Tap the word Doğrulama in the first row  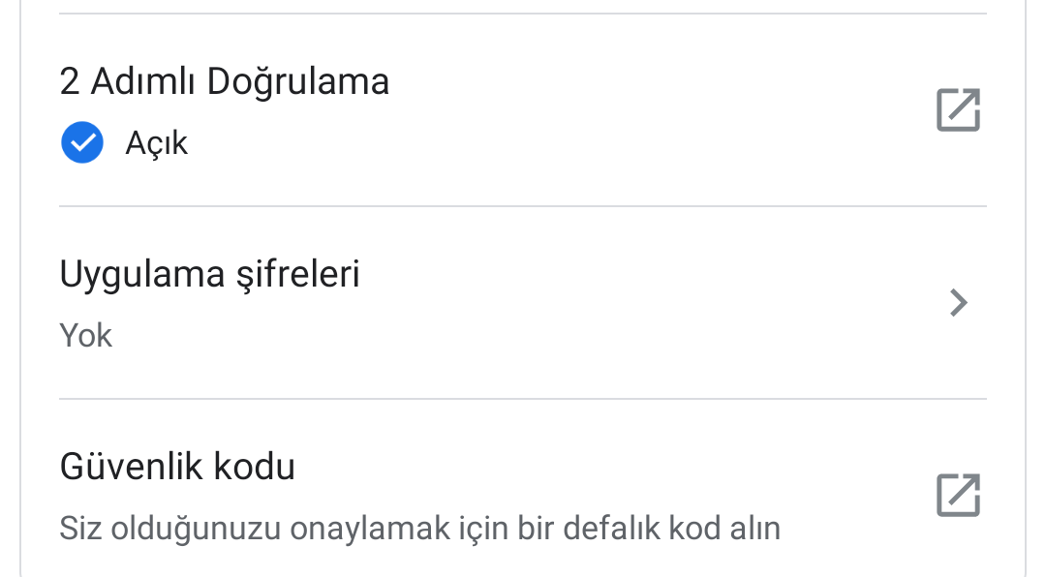point(297,82)
